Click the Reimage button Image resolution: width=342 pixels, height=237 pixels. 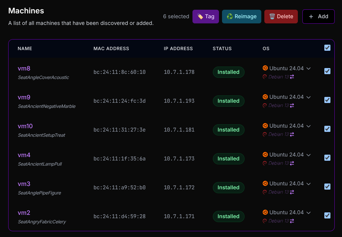coord(242,16)
